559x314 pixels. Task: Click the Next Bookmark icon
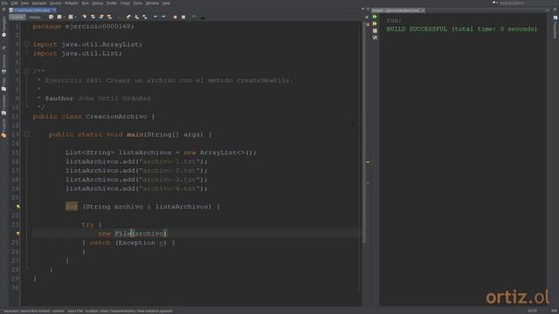click(x=136, y=17)
